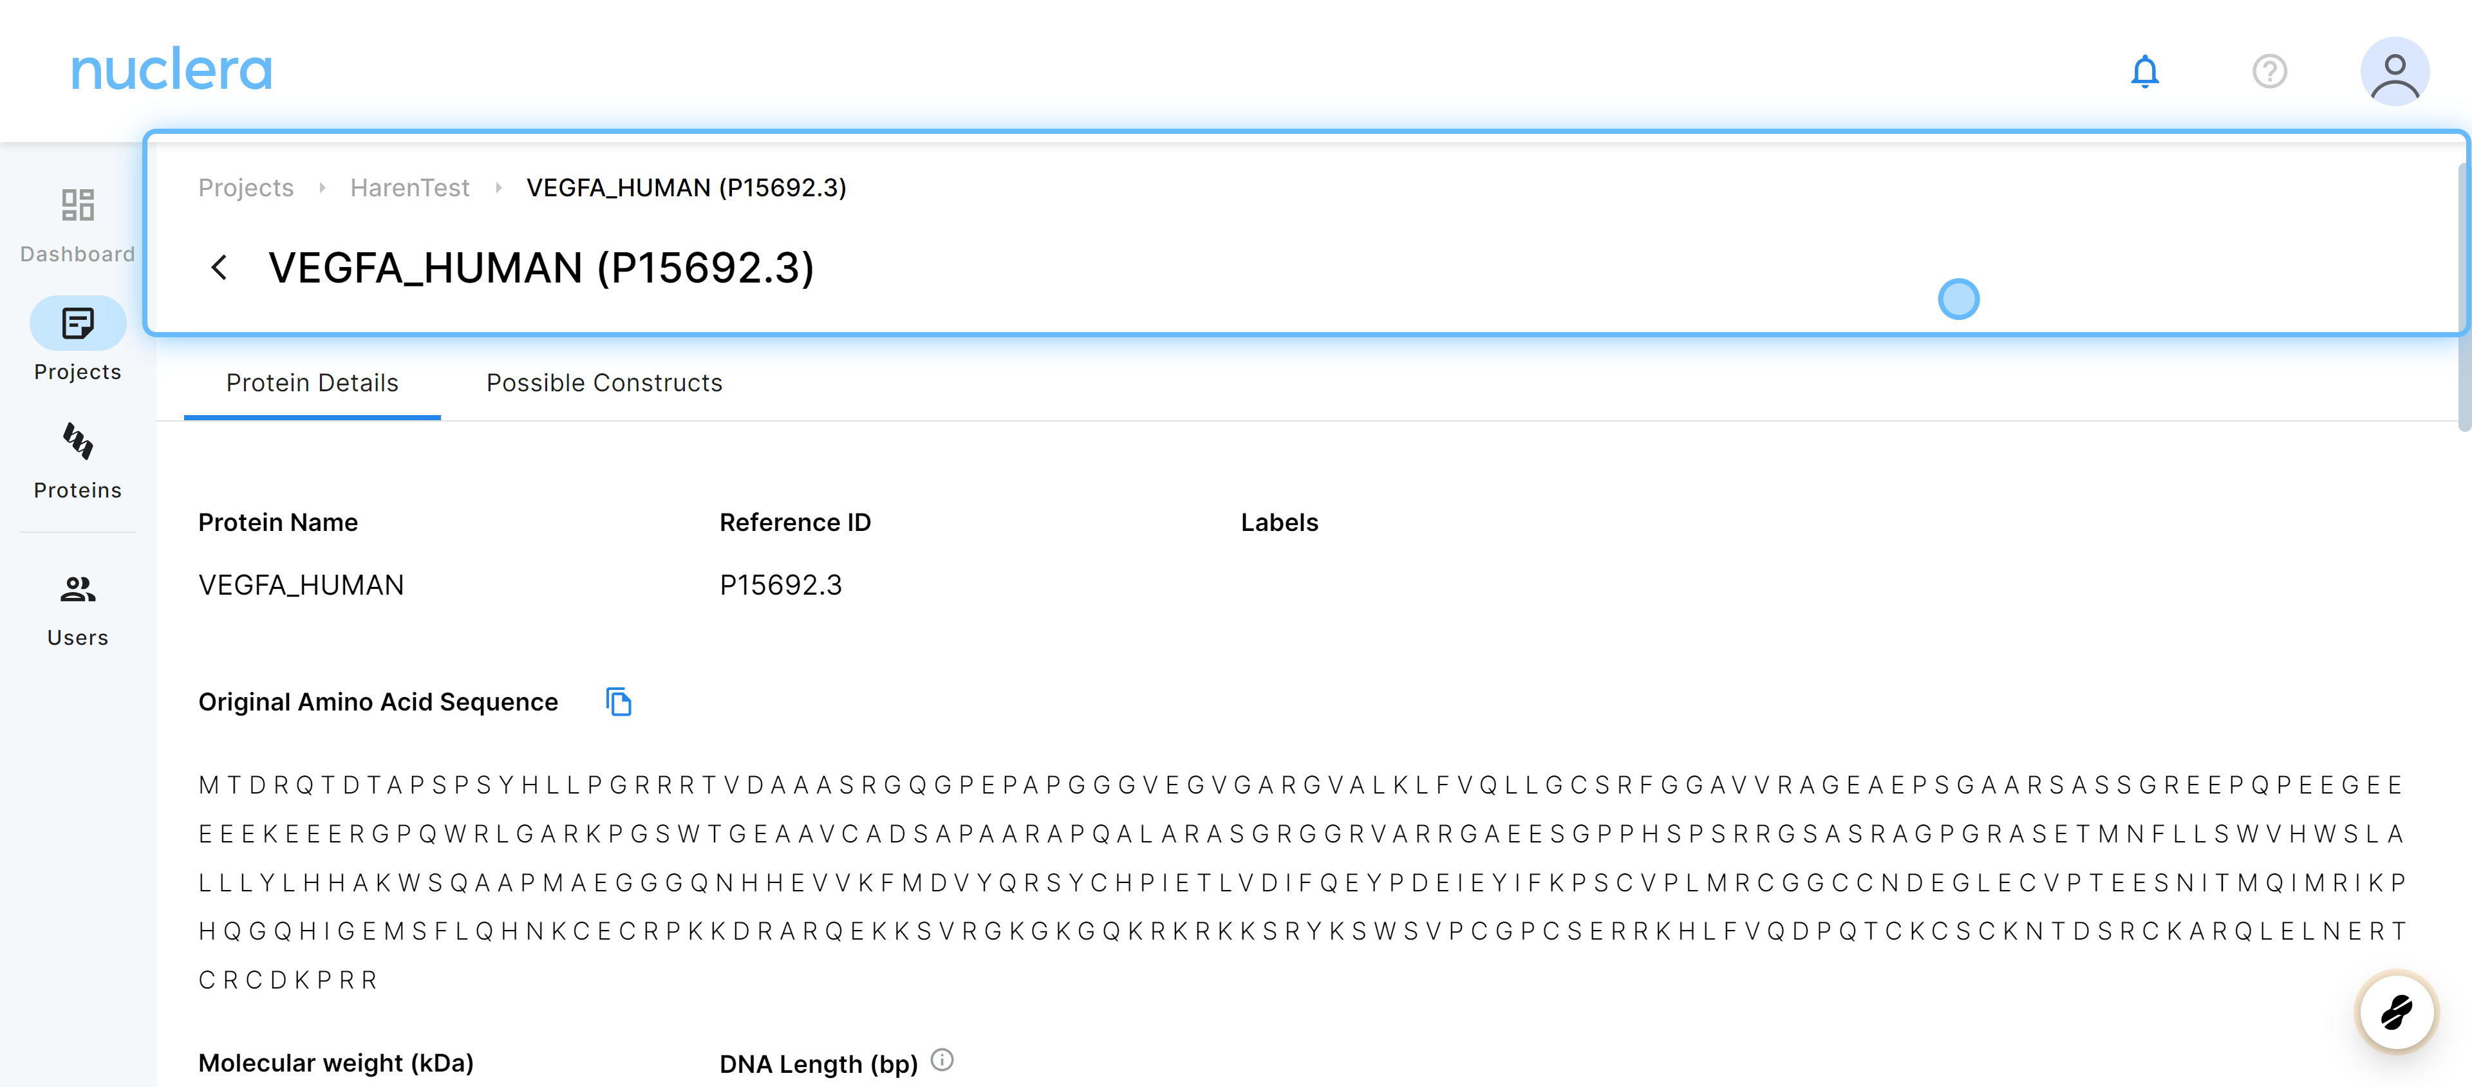Click the VEGFA_HUMAN (P15692.3) breadcrumb item

[685, 188]
